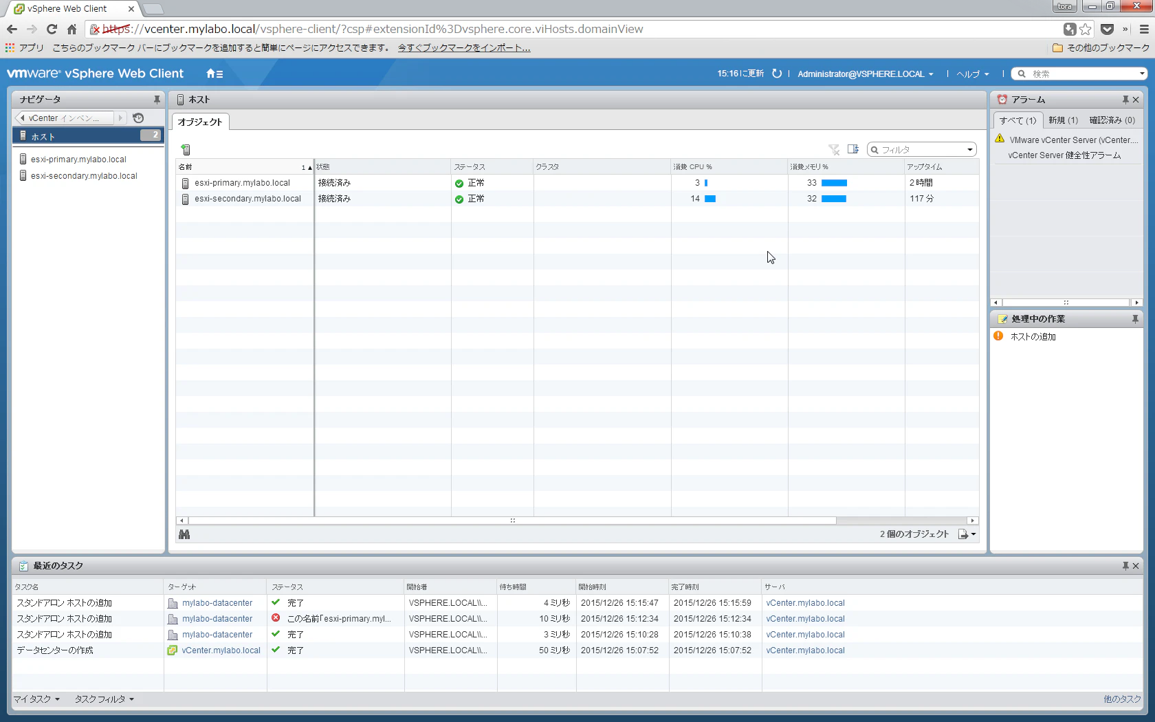Go forward with the navigator right arrow
1155x722 pixels.
120,118
